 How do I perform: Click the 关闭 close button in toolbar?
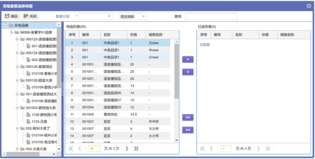(x=31, y=16)
